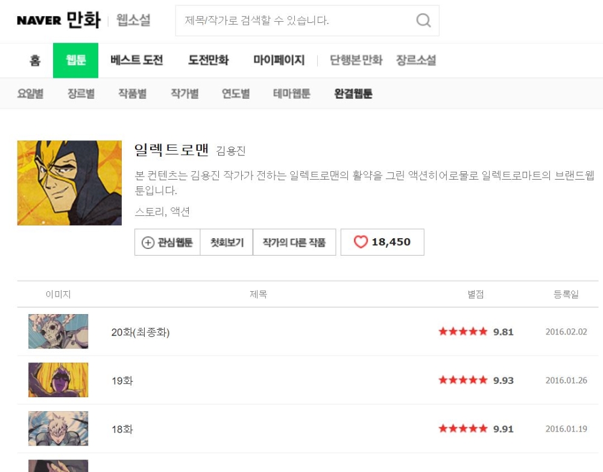This screenshot has width=603, height=472.
Task: Click author name 김용진
Action: (x=231, y=151)
